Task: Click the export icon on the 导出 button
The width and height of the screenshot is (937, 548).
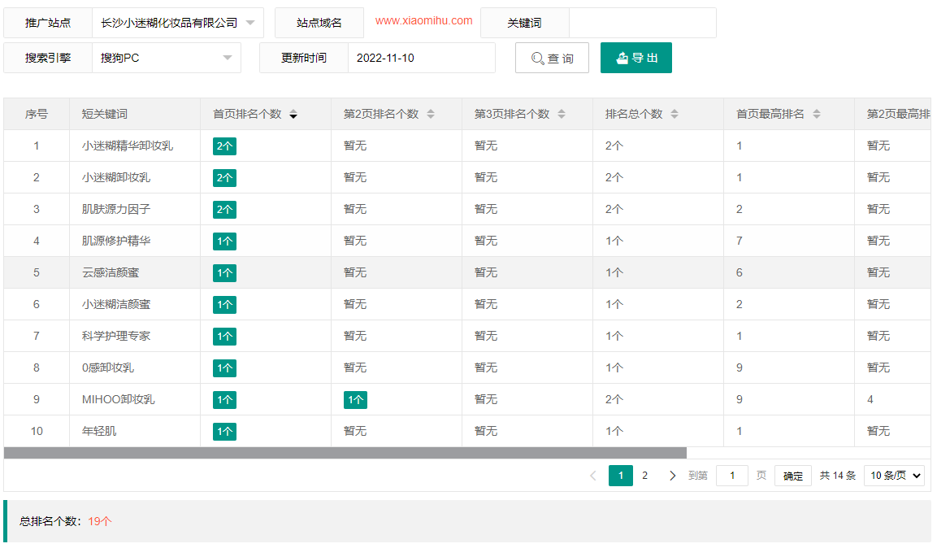Action: (622, 58)
